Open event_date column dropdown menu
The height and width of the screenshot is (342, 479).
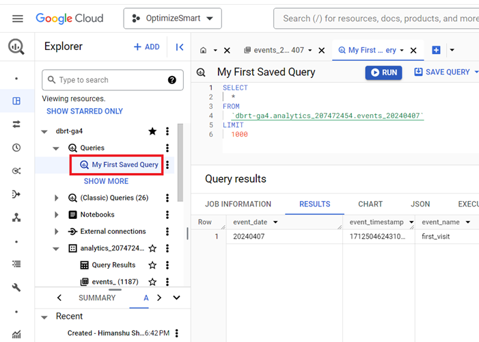[x=275, y=222]
